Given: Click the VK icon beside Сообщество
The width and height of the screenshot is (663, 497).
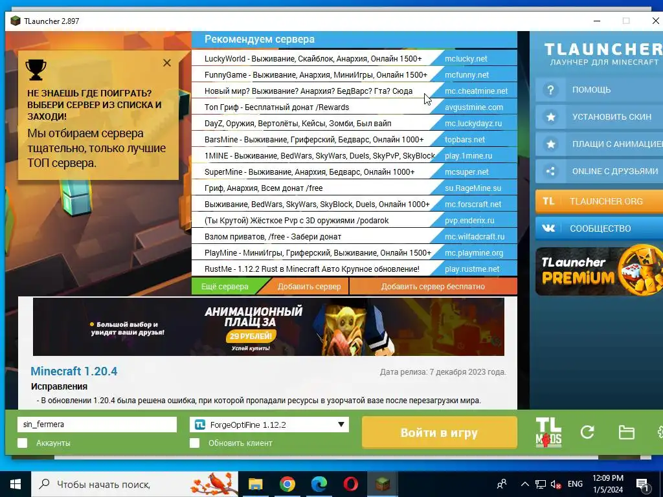Looking at the screenshot, I should (x=548, y=228).
